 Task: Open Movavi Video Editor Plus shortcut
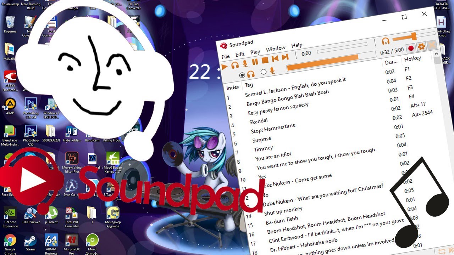(72, 163)
